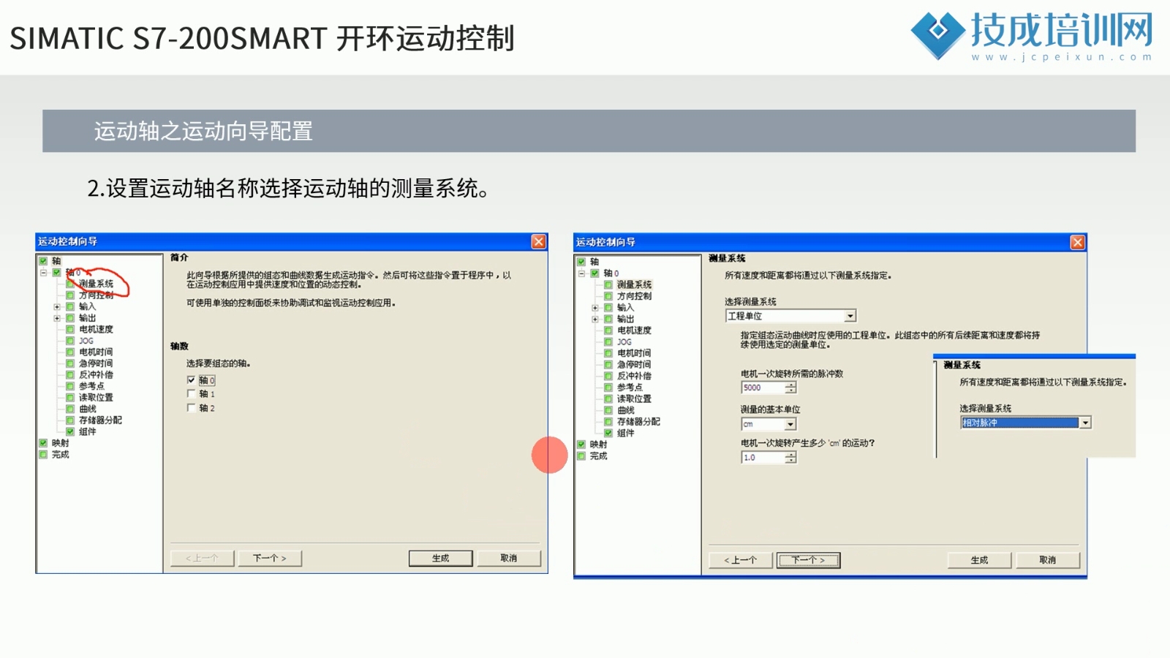Click the JOG status icon in 简介 wizard tree
The height and width of the screenshot is (658, 1170).
click(x=70, y=341)
